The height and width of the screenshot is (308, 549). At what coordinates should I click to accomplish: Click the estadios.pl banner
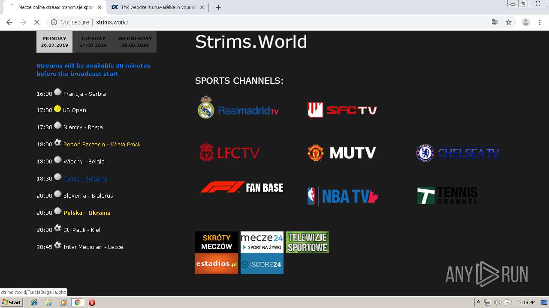click(217, 264)
